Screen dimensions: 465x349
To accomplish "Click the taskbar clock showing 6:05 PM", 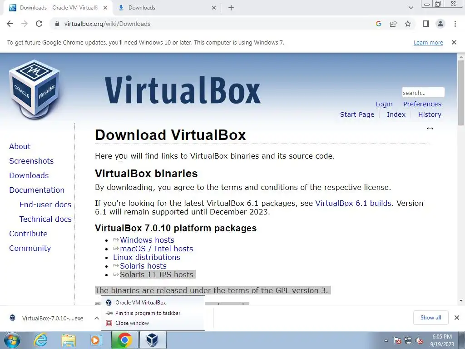I will pos(442,340).
